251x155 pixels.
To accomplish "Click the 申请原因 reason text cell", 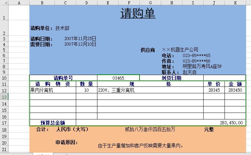I will pos(141,146).
